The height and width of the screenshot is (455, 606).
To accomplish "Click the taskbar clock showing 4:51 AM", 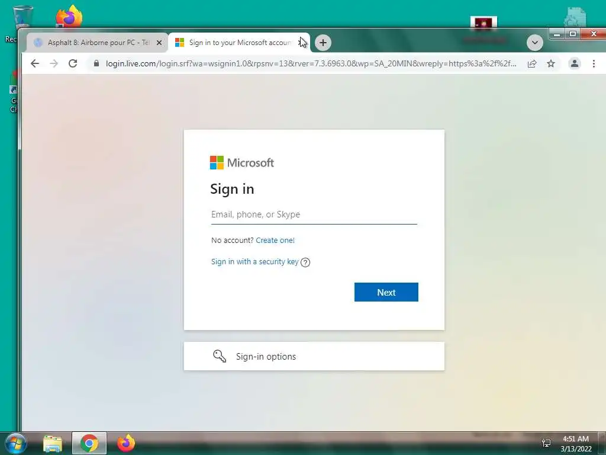I will tap(576, 444).
